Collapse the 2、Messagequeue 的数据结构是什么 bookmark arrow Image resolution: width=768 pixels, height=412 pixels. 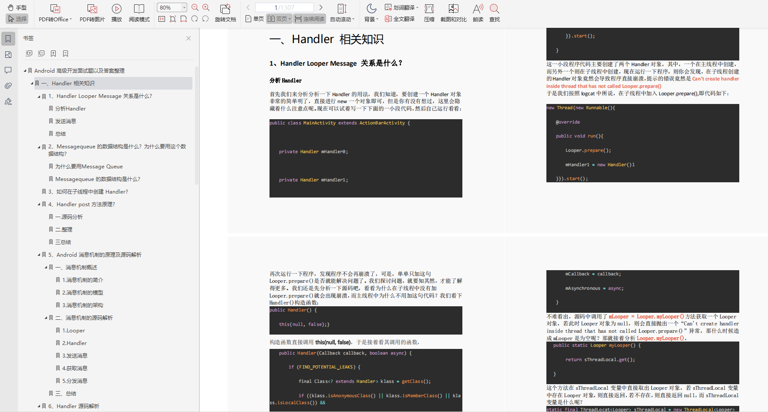click(39, 147)
